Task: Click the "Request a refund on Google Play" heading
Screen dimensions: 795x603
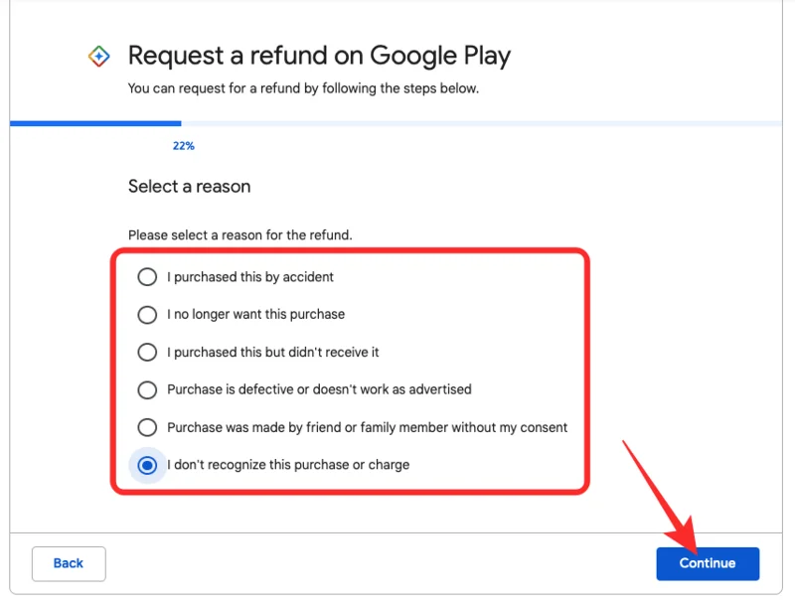Action: [319, 56]
